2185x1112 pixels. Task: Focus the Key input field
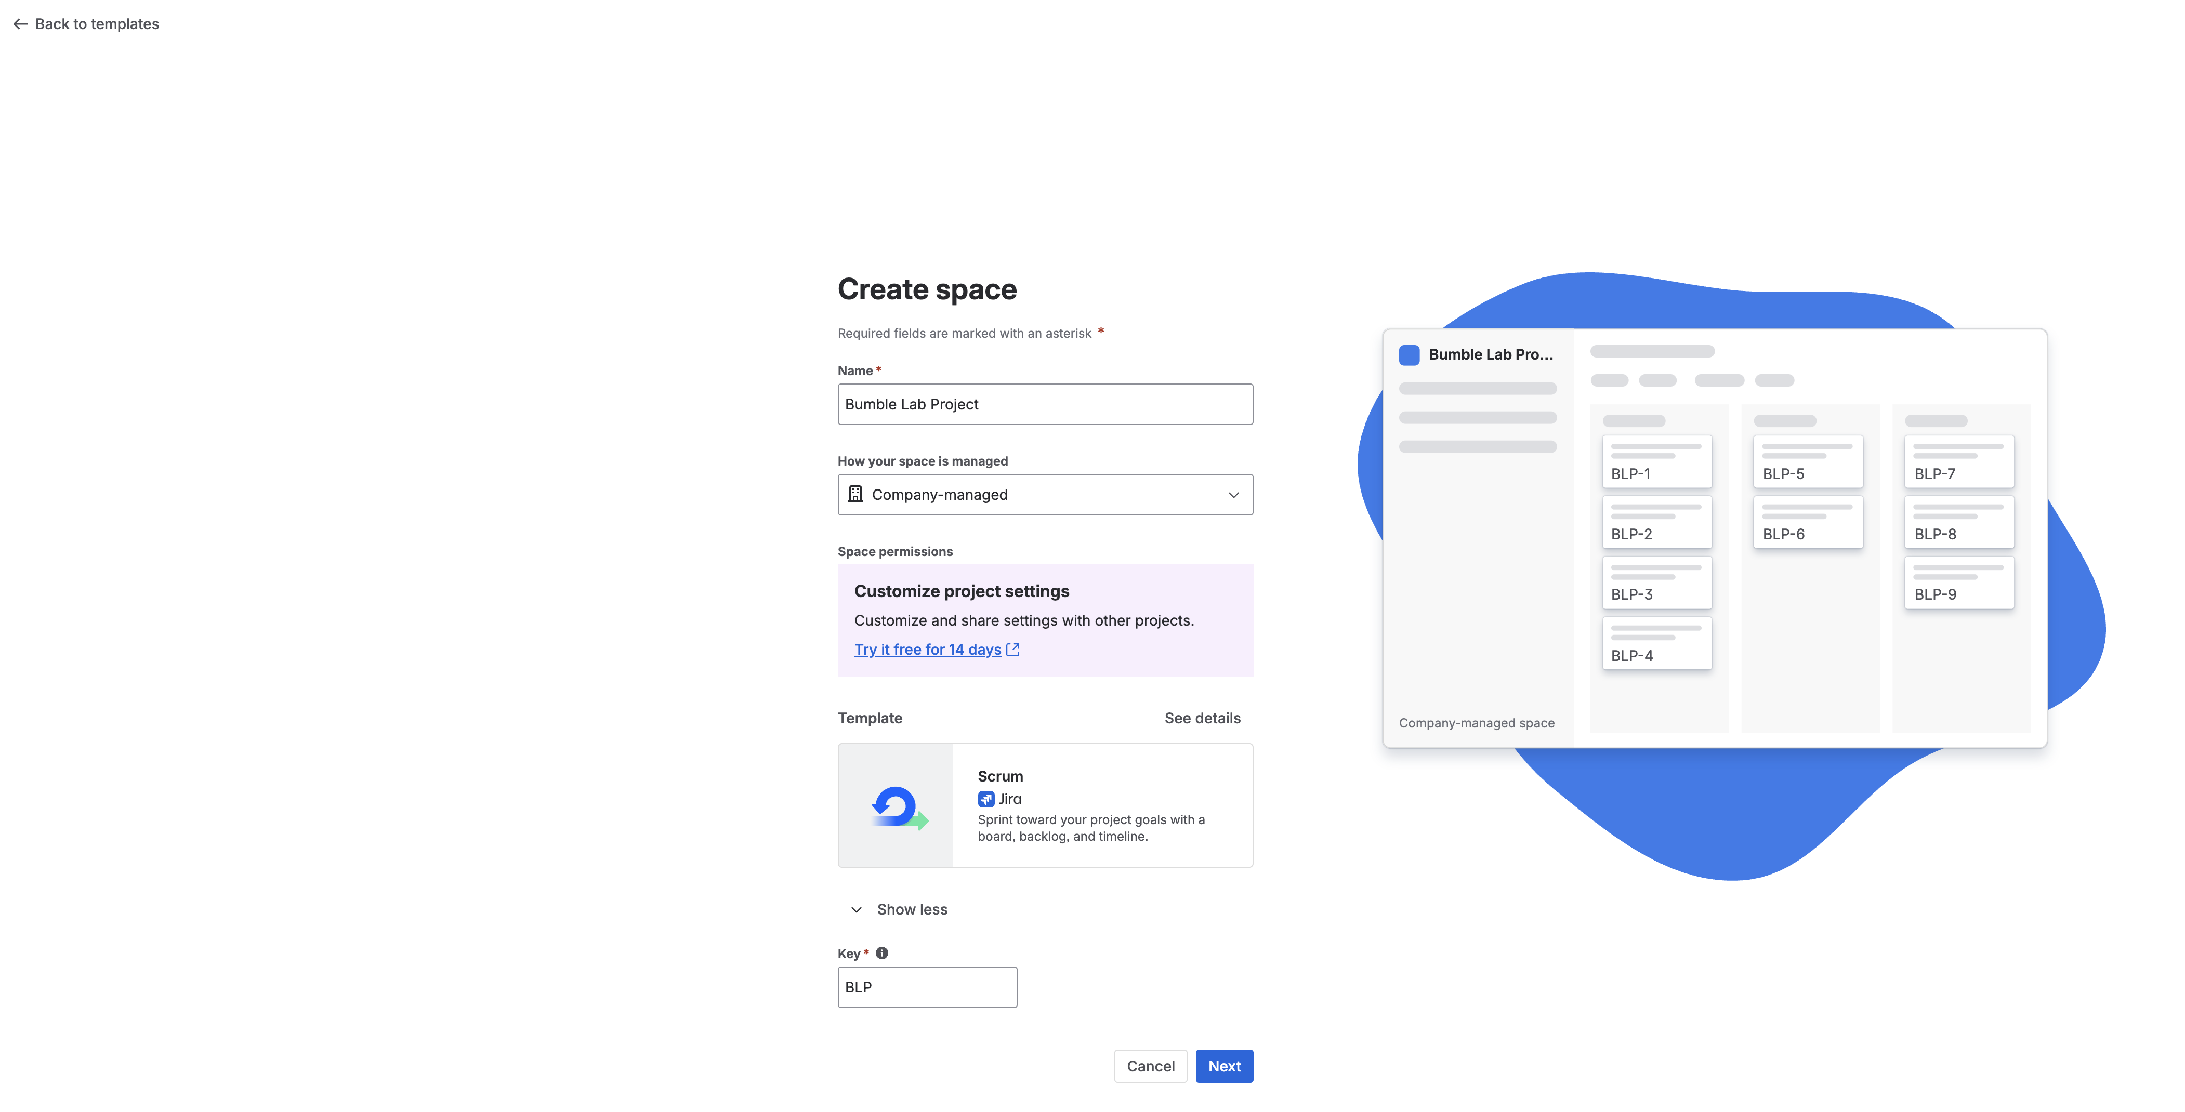point(927,987)
